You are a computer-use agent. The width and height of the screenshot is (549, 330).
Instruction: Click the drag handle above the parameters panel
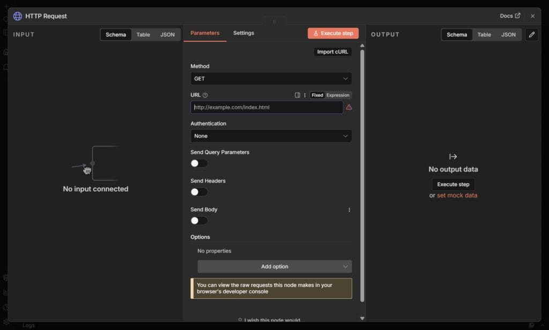coord(274,22)
